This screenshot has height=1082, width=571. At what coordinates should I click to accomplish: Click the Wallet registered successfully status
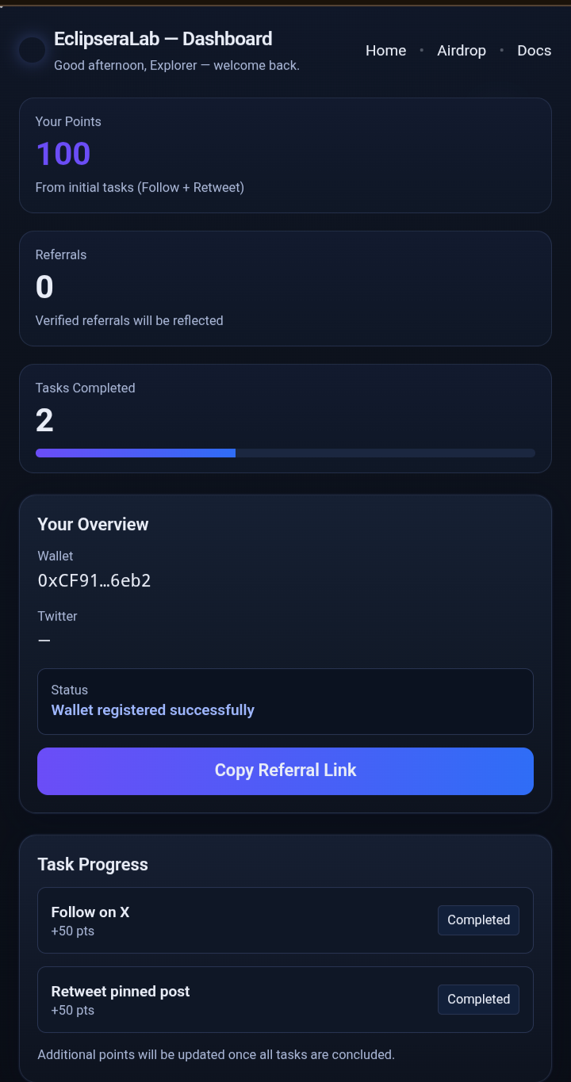coord(153,710)
